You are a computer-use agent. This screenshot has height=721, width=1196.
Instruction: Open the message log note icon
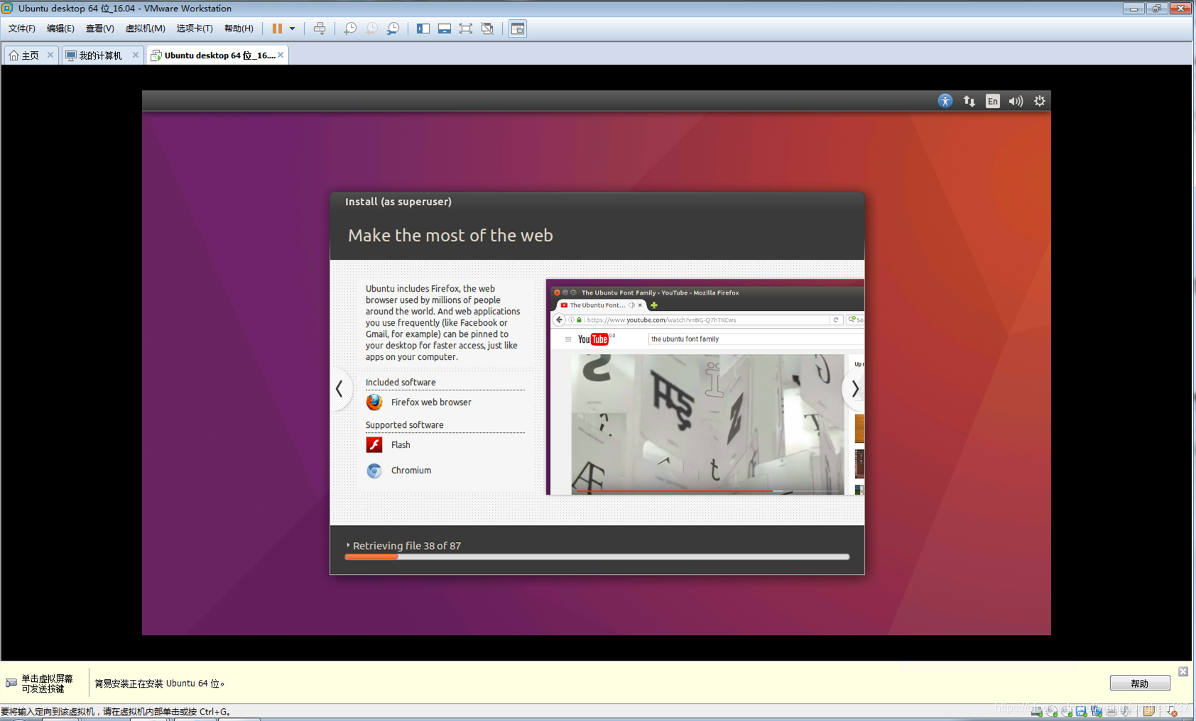click(x=1149, y=710)
